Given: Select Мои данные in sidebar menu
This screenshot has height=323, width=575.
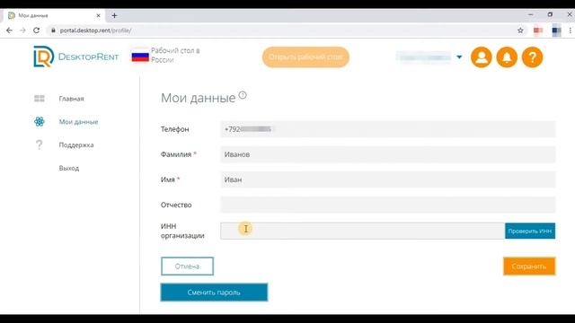Looking at the screenshot, I should (x=78, y=122).
